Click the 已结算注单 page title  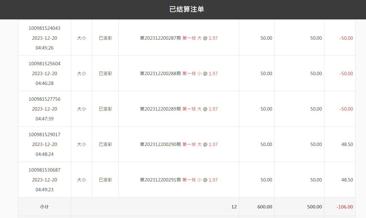coord(187,9)
